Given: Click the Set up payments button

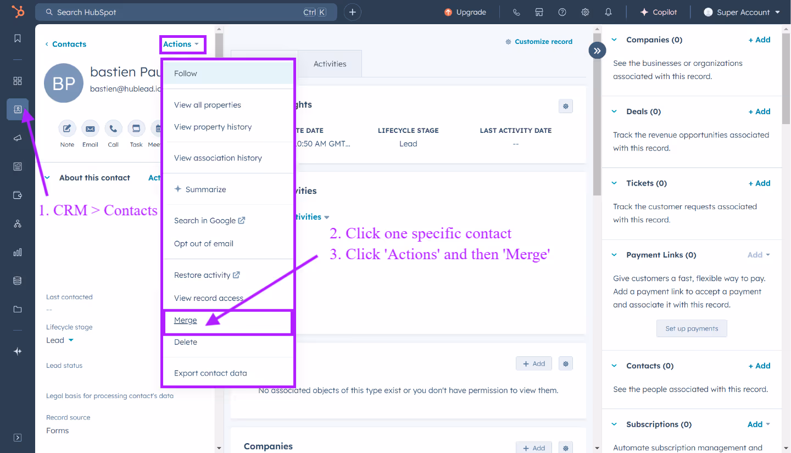Looking at the screenshot, I should click(692, 328).
